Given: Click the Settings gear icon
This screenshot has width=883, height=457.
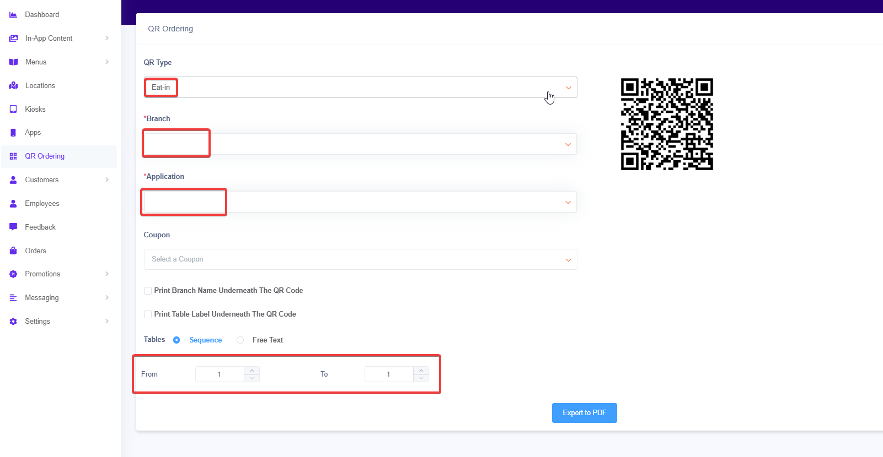Looking at the screenshot, I should (x=13, y=322).
